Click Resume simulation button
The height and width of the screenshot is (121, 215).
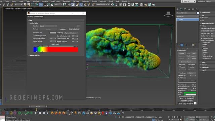pos(182,53)
